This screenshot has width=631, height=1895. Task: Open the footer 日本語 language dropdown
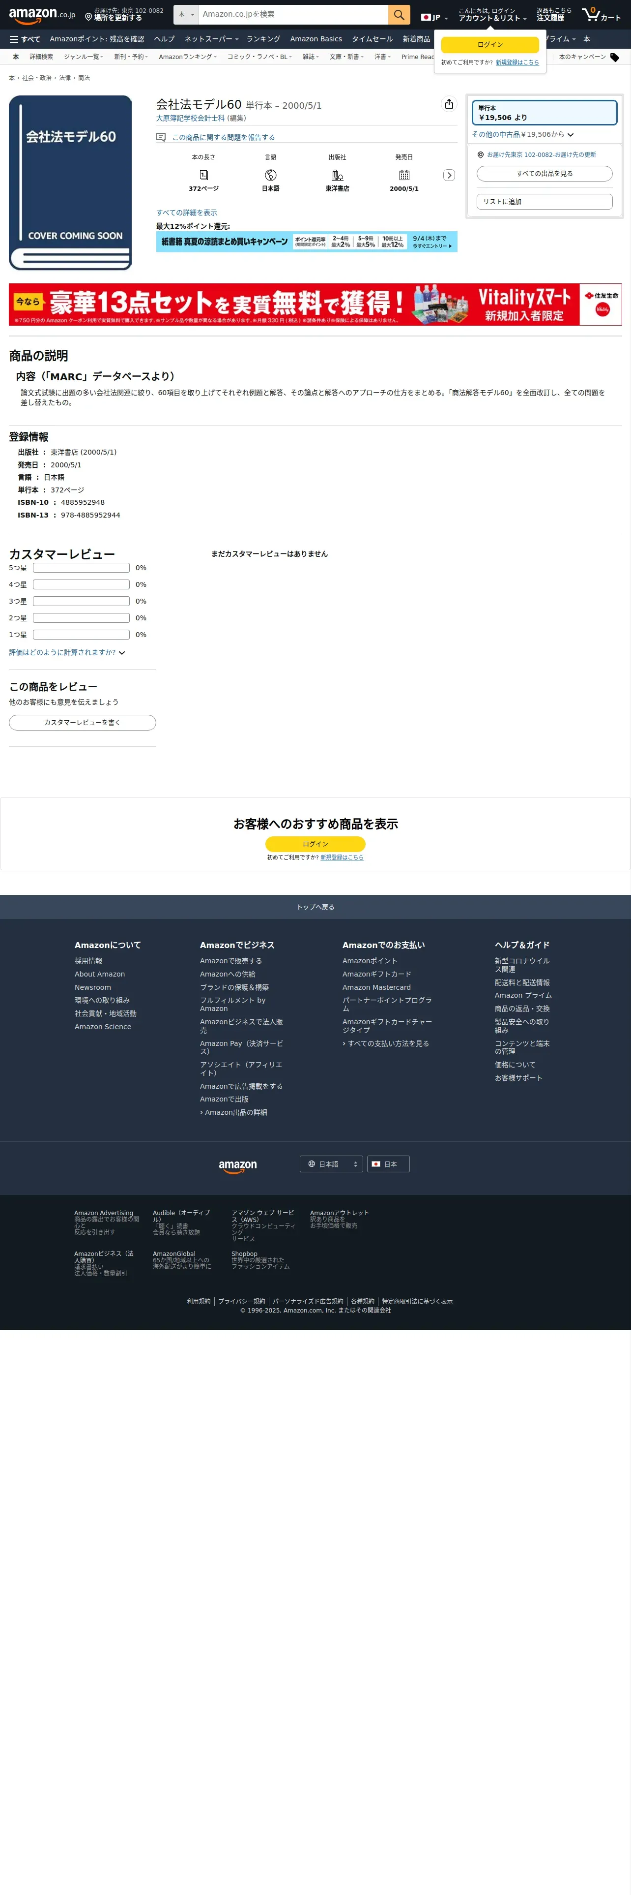pos(331,1164)
